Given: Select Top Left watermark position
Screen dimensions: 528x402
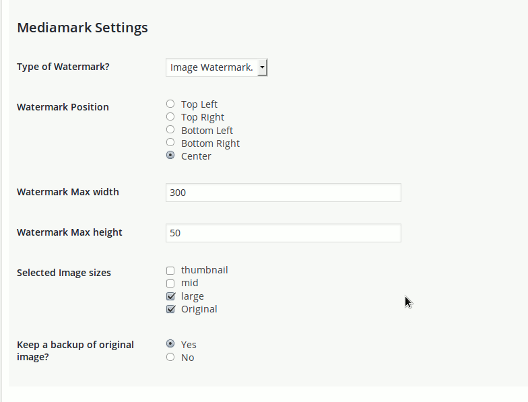Looking at the screenshot, I should click(170, 104).
